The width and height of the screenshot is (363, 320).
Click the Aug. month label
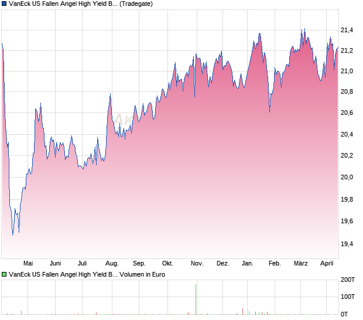pyautogui.click(x=112, y=263)
